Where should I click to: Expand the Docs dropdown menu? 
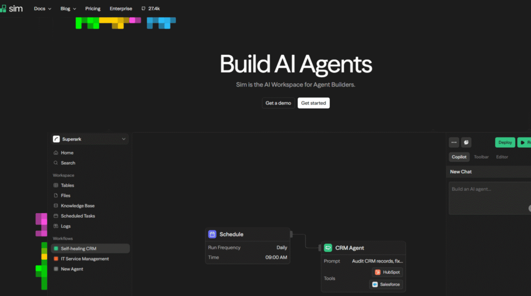click(43, 9)
